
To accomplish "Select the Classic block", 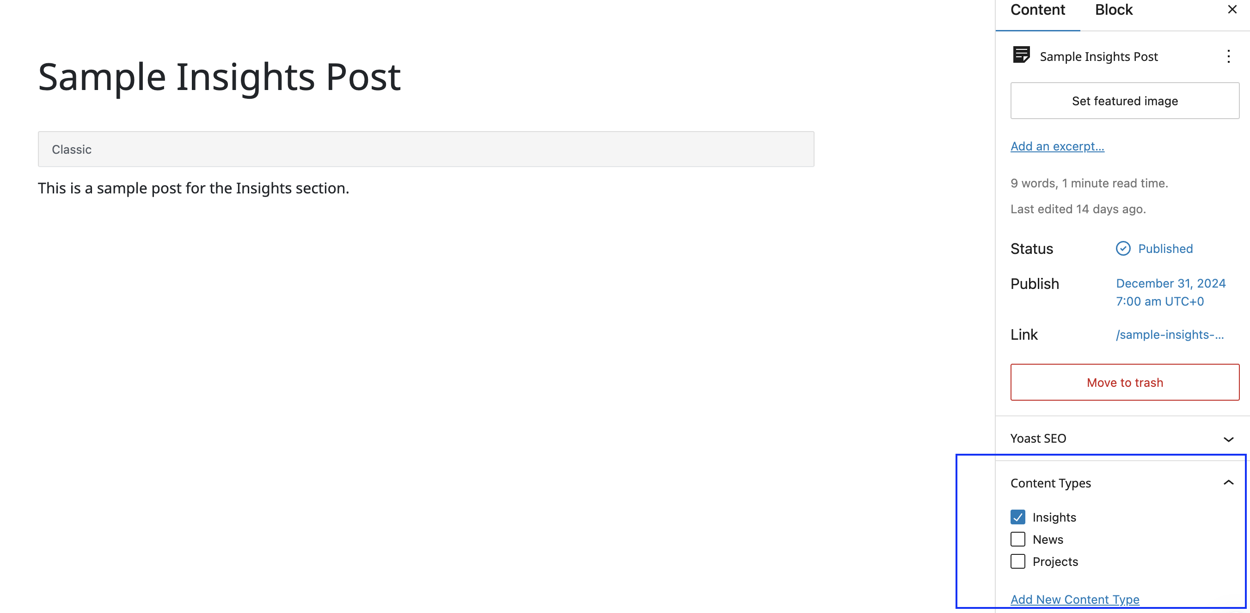I will pos(426,149).
